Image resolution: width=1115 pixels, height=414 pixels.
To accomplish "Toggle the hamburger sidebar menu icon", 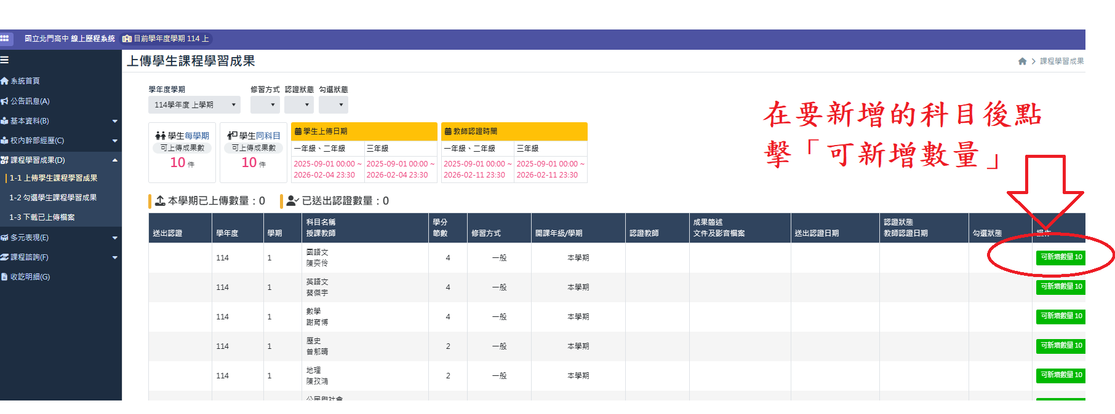I will coord(4,60).
